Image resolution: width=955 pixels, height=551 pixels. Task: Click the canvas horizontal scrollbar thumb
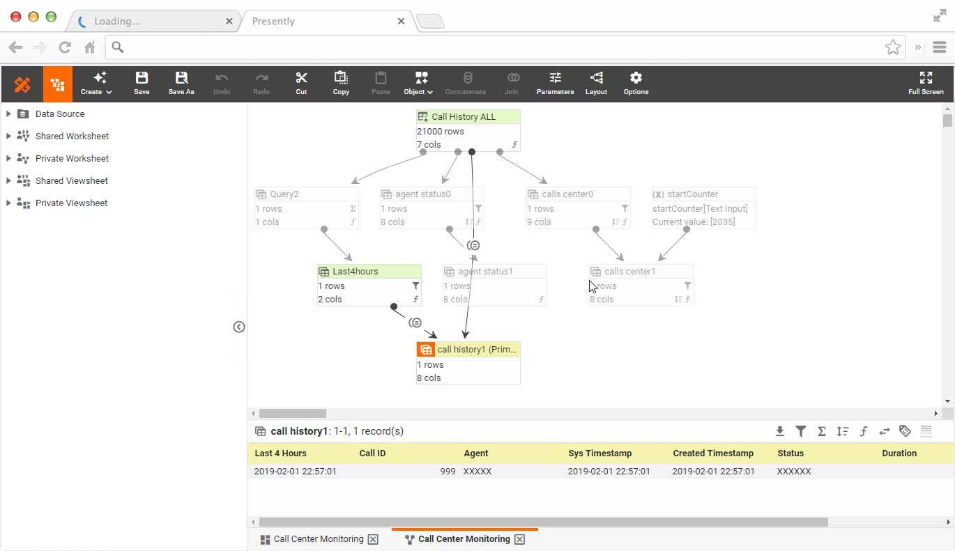[x=293, y=413]
